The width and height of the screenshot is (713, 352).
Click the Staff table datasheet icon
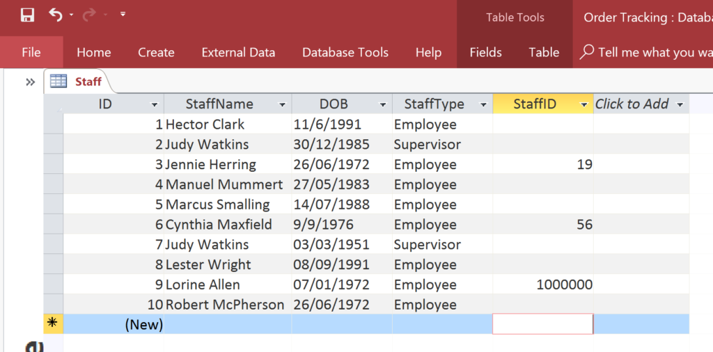pos(58,81)
